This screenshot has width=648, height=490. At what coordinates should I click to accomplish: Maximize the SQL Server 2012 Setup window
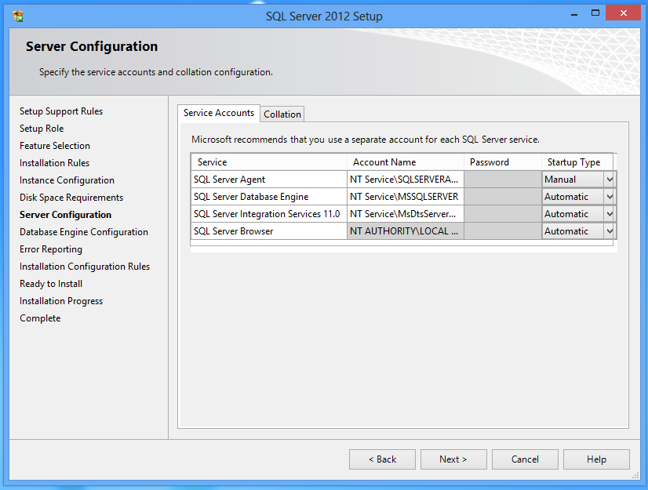pos(595,13)
